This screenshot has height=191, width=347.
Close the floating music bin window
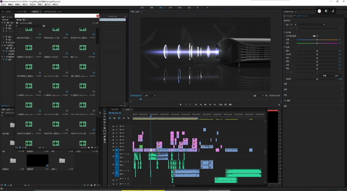tap(98, 16)
